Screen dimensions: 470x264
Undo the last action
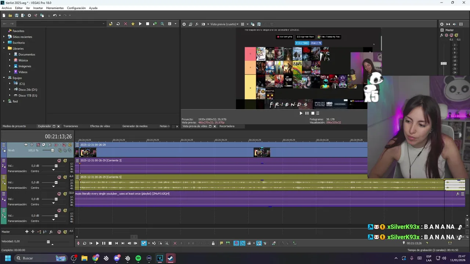click(x=54, y=15)
